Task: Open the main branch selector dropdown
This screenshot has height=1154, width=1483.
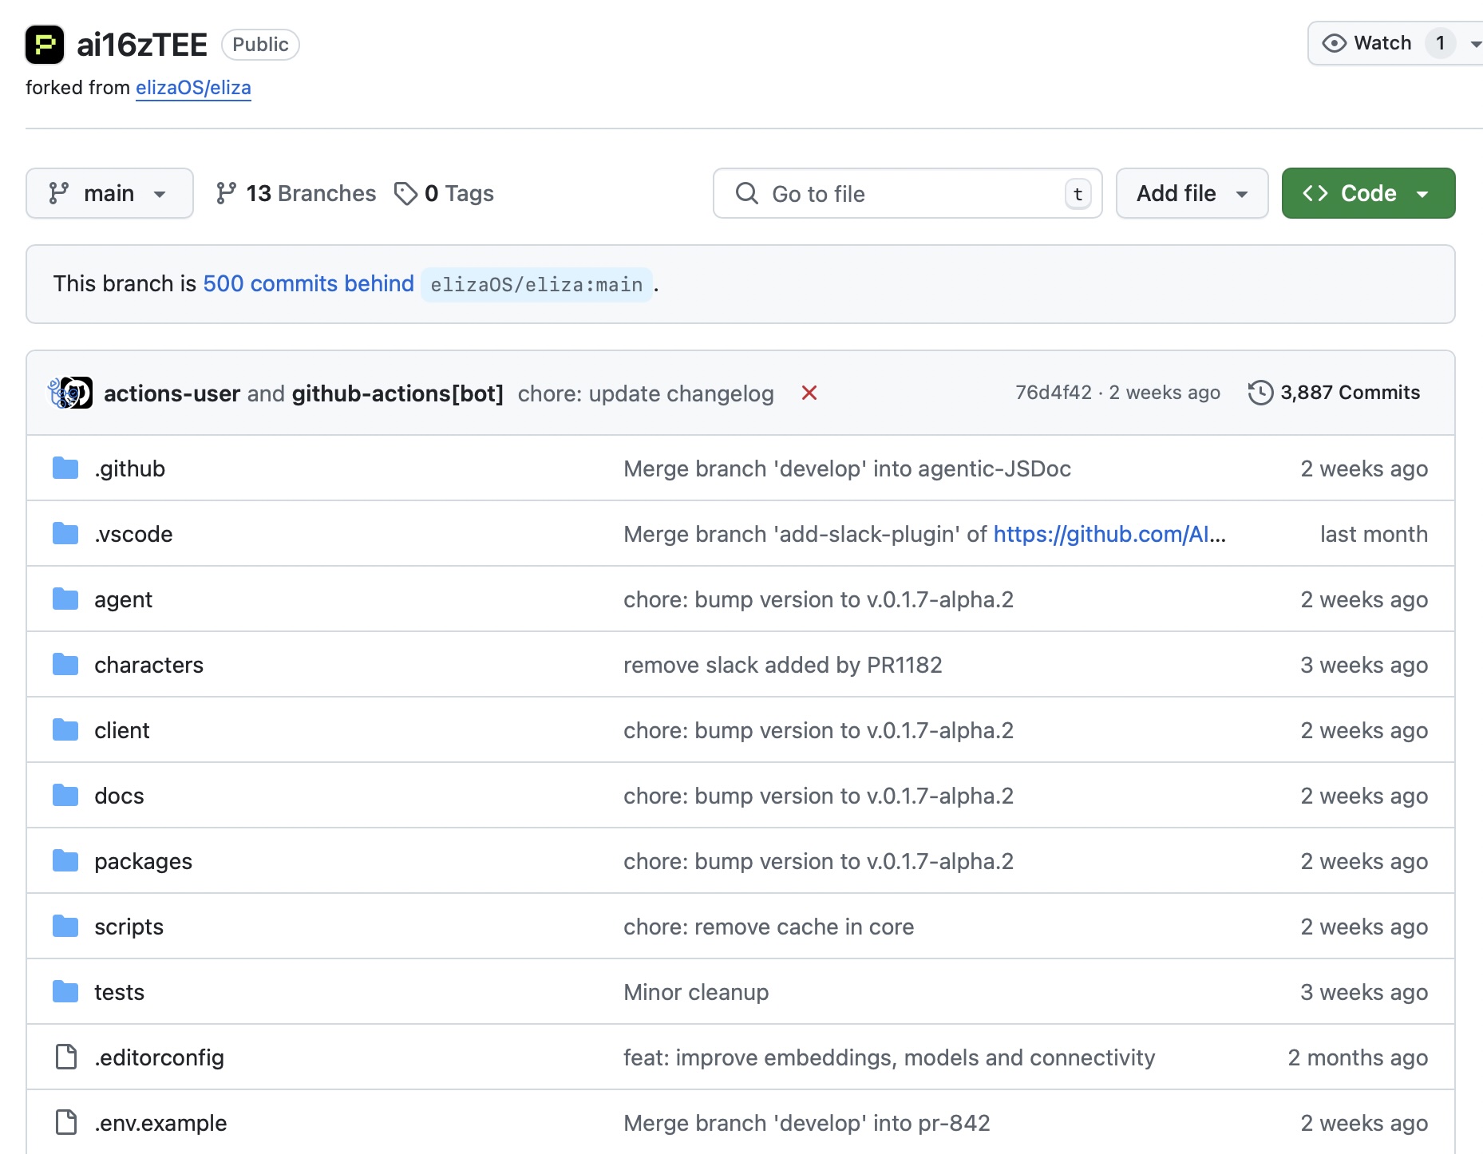Action: [109, 193]
